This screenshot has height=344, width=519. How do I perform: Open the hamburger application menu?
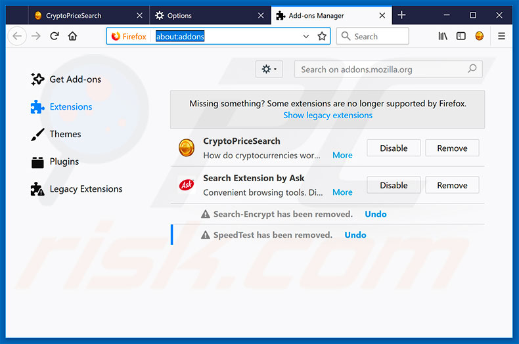pyautogui.click(x=501, y=36)
